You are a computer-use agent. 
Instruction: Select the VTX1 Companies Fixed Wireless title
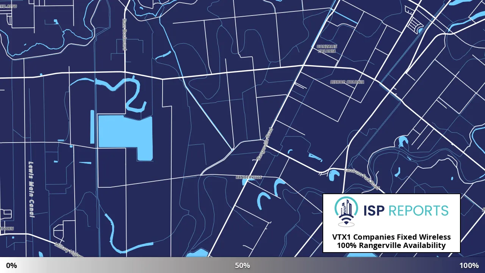point(391,237)
